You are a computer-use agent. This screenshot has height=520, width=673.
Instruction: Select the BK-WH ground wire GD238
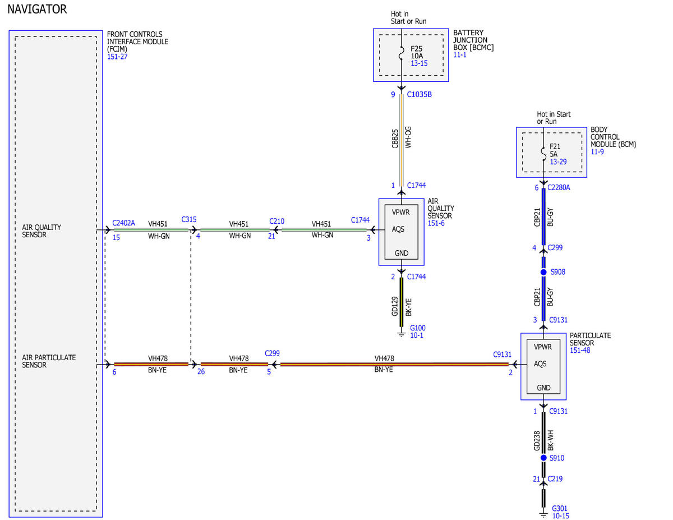tap(543, 433)
